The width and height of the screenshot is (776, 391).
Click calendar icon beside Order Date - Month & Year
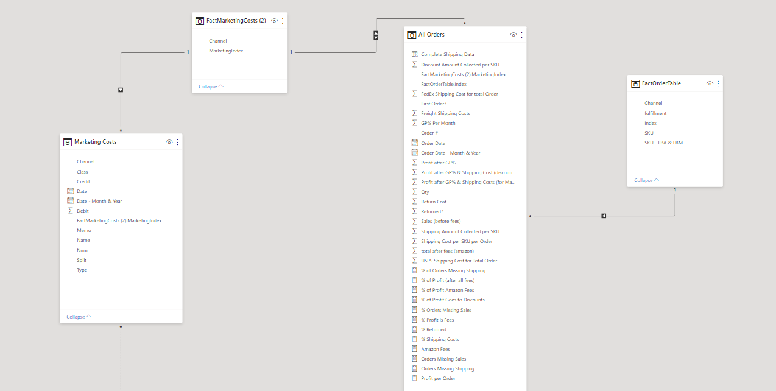tap(415, 153)
